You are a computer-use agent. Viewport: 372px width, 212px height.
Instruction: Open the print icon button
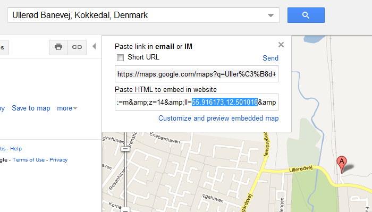tap(58, 47)
